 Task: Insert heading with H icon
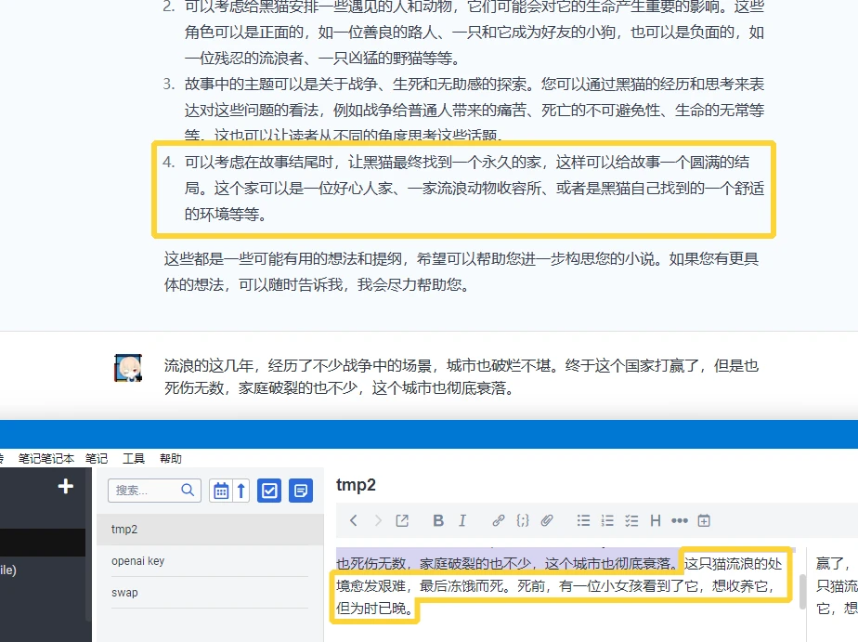pos(656,520)
